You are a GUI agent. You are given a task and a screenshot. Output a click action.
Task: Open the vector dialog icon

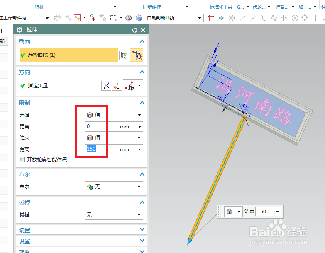[117, 86]
